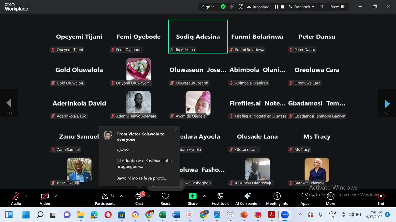
Task: Click the scan frame icon beside Recording
Action: pos(241,7)
